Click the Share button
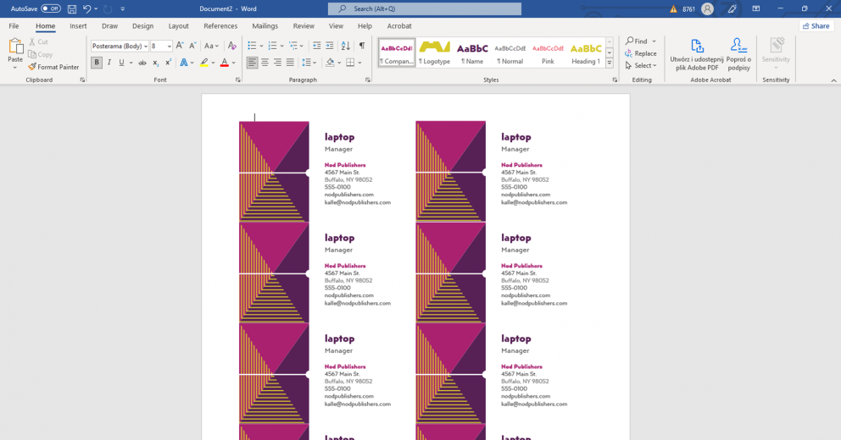841x440 pixels. coord(816,25)
